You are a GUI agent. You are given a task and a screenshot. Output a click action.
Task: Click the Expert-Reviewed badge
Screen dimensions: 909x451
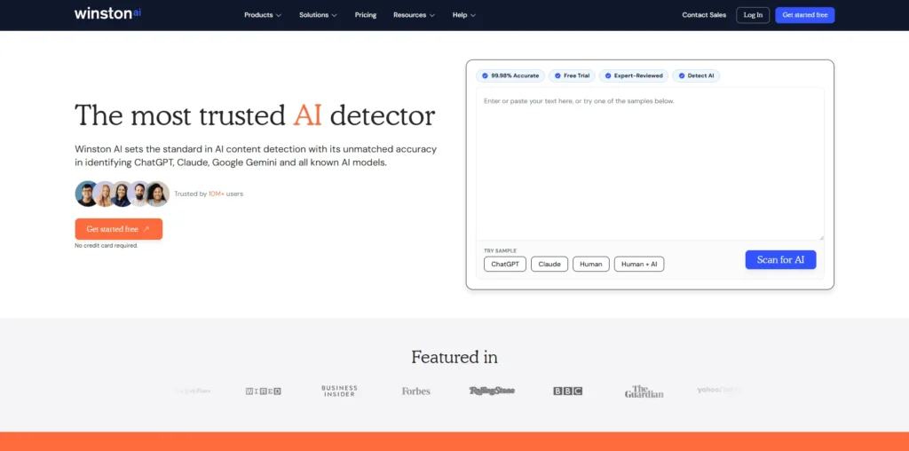click(634, 76)
